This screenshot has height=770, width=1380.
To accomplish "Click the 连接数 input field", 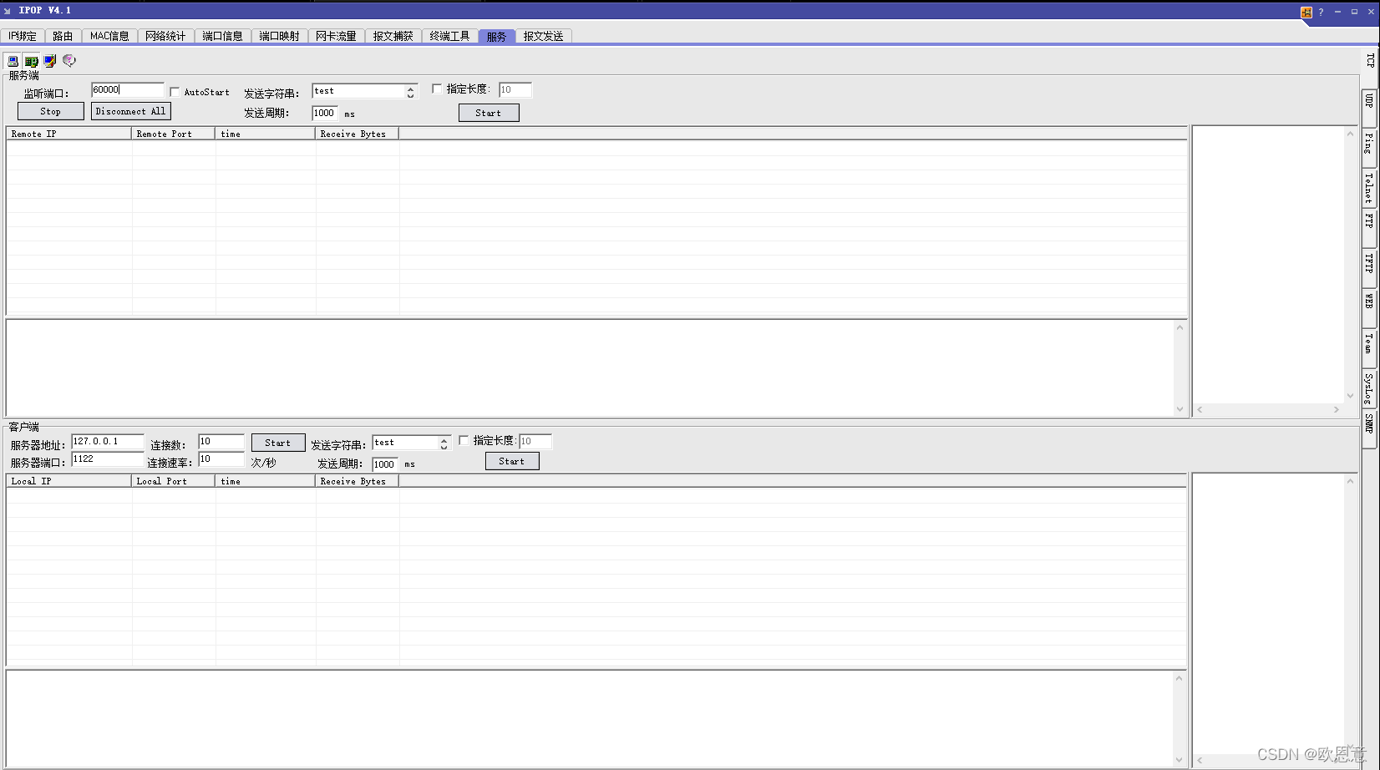I will pos(221,441).
